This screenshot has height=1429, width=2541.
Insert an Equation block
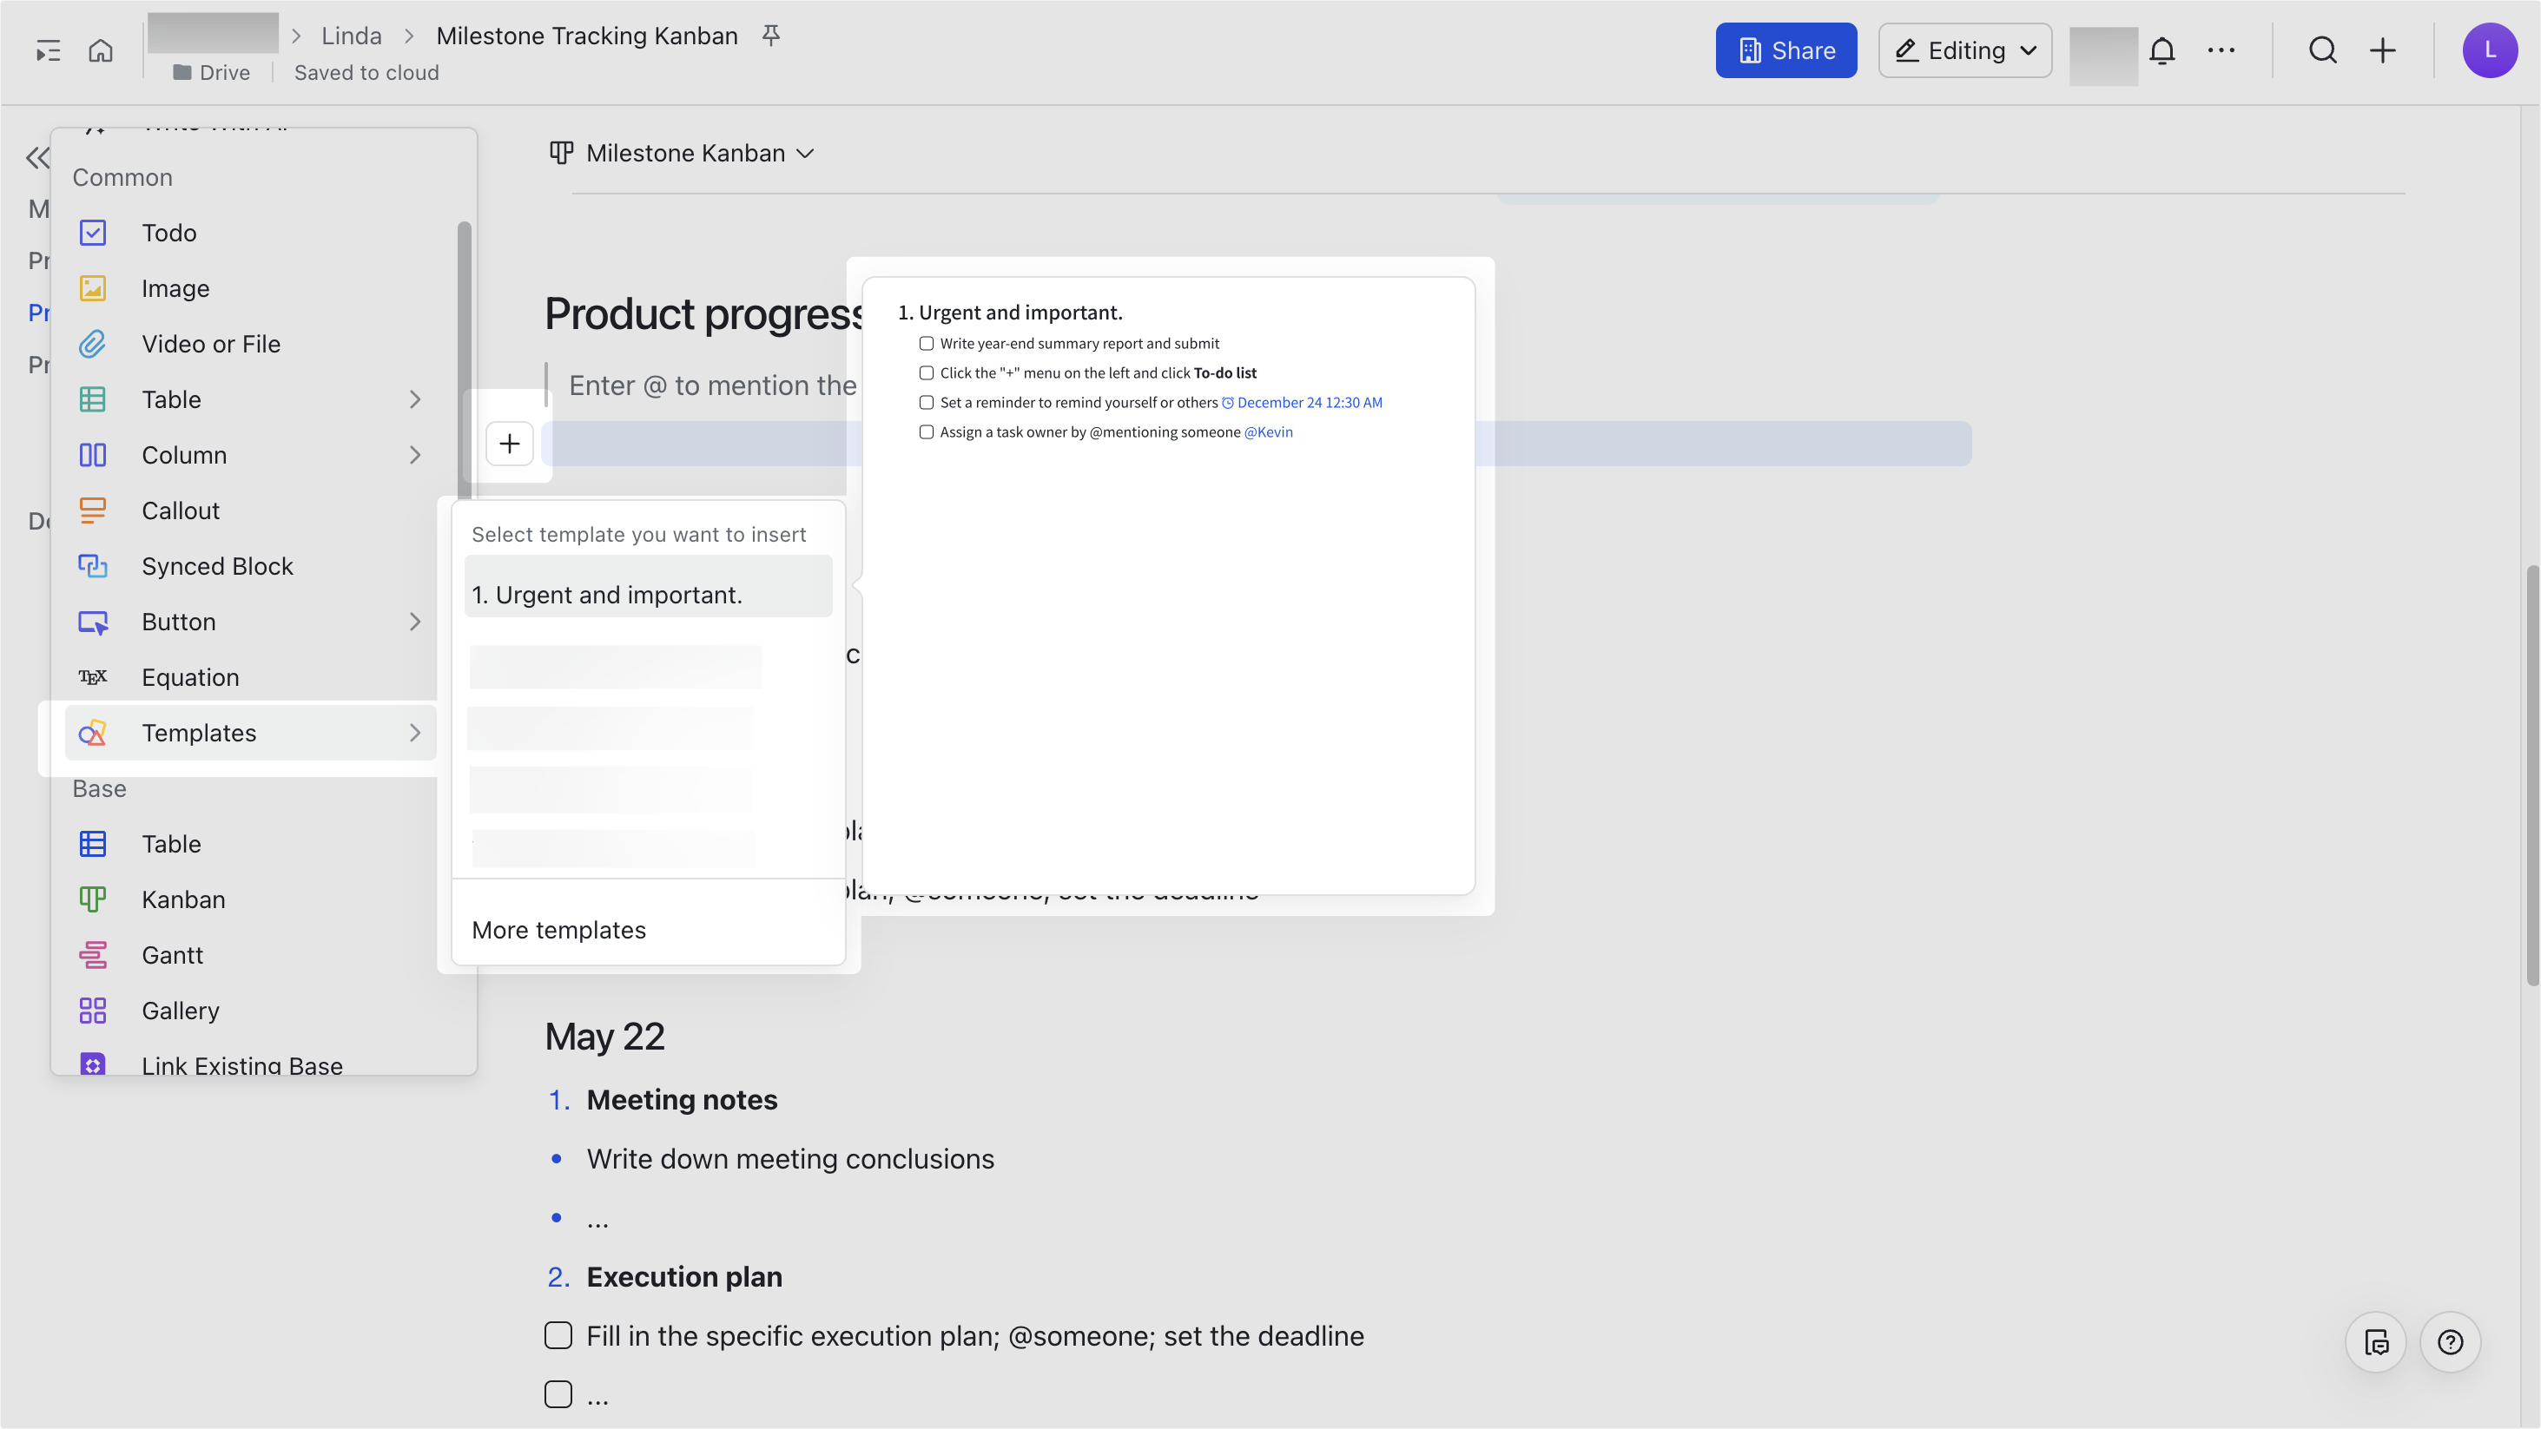[x=251, y=677]
